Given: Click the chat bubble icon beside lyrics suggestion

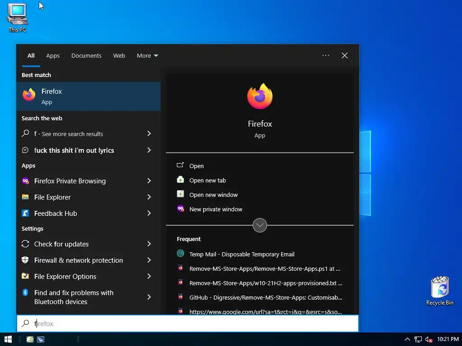Looking at the screenshot, I should [25, 150].
